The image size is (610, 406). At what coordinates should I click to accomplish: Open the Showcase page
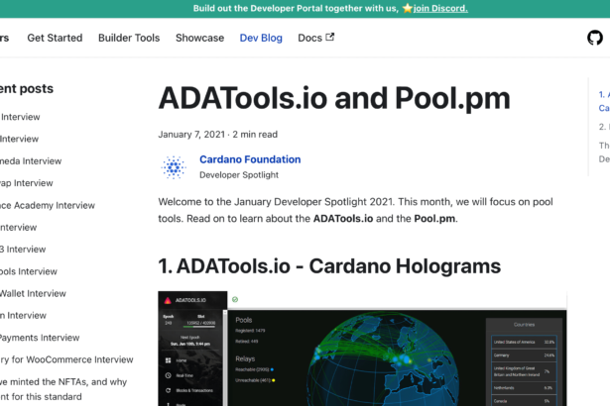[x=199, y=38]
